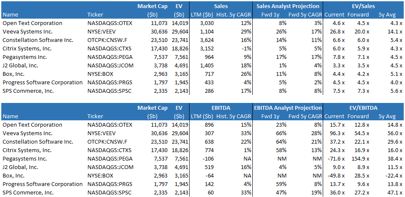The width and height of the screenshot is (405, 197).
Task: Select ticker NYSE:BOX in Sales table
Action: point(100,74)
